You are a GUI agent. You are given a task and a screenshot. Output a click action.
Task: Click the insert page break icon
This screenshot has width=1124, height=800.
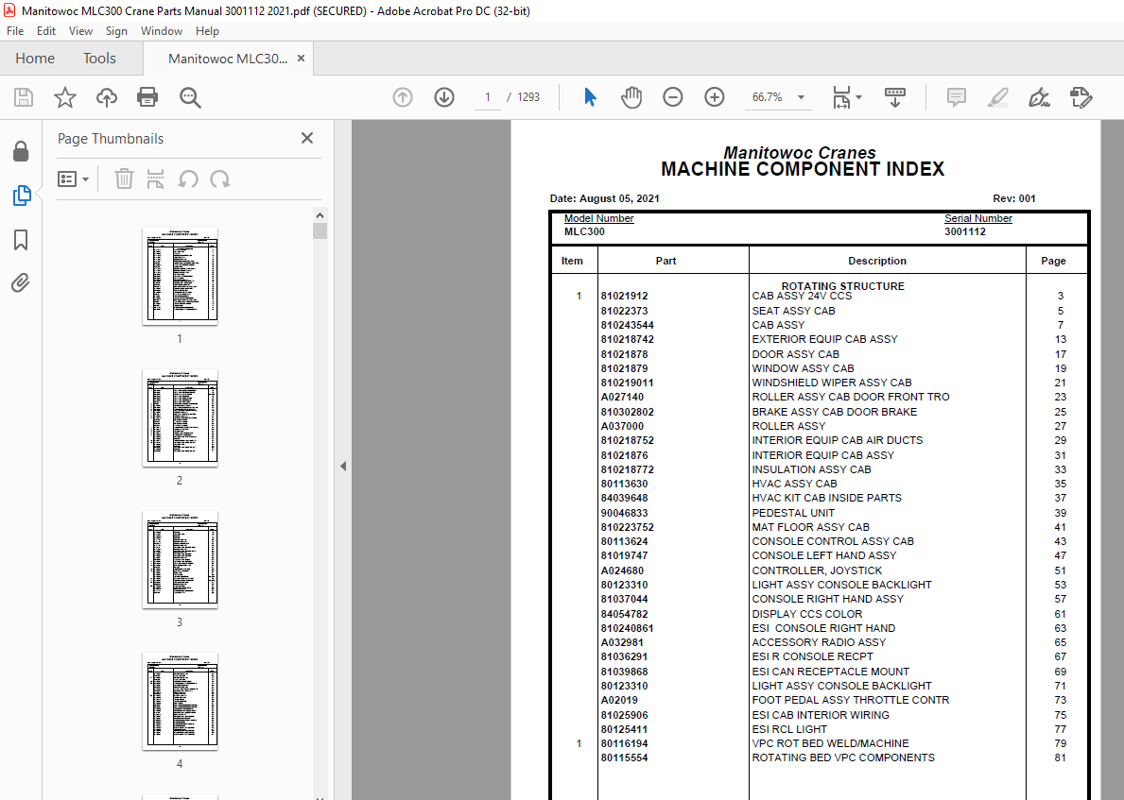(x=156, y=179)
